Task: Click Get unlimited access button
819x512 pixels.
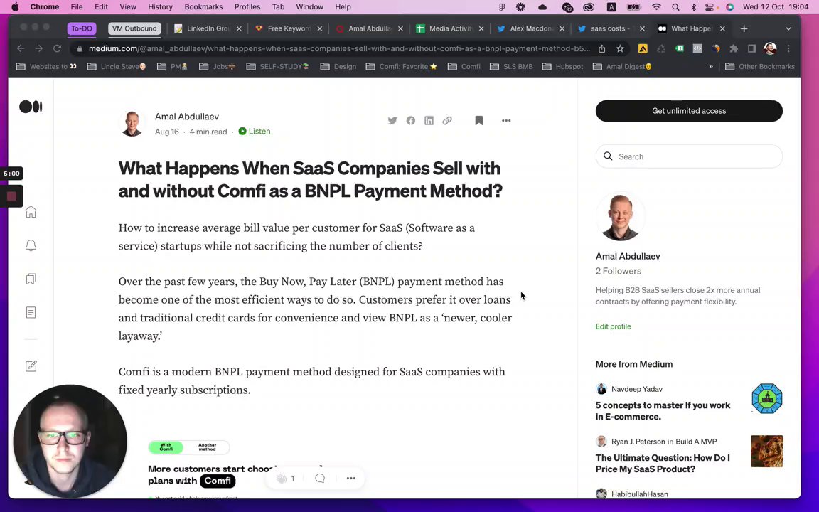Action: coord(689,111)
